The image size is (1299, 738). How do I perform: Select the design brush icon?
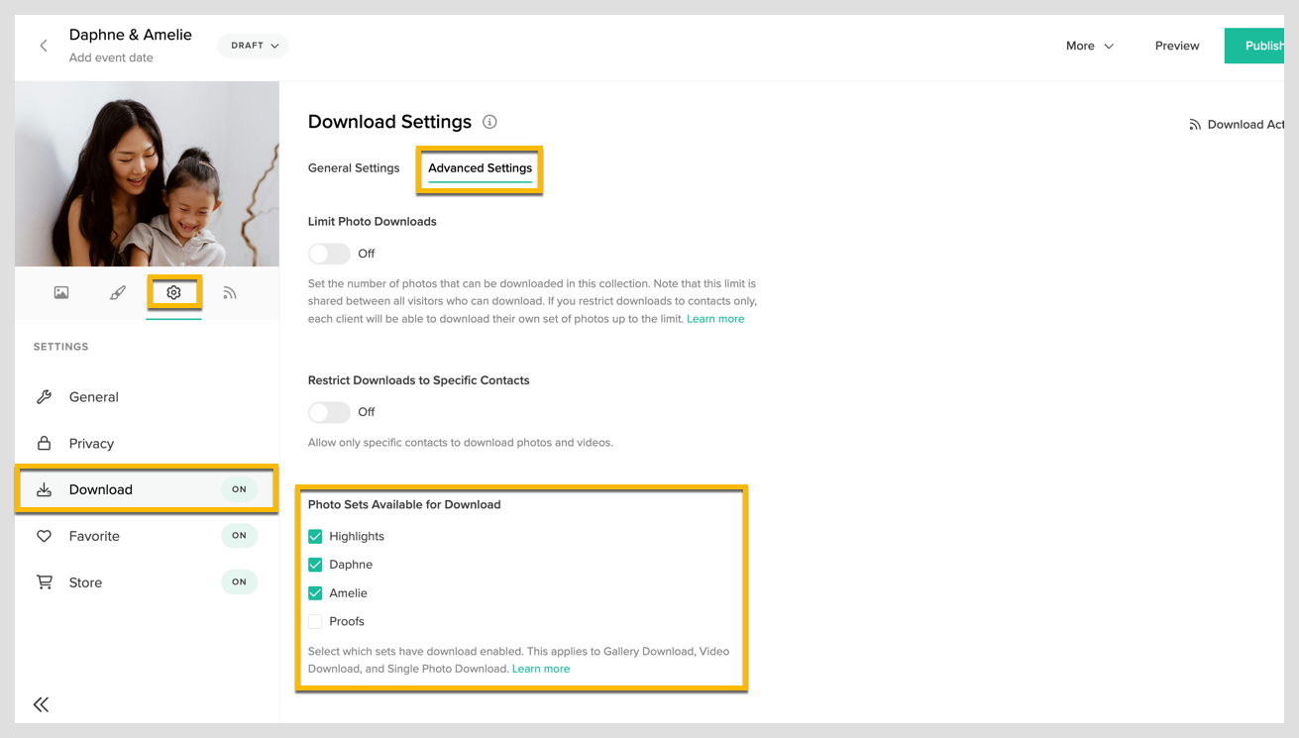point(117,292)
